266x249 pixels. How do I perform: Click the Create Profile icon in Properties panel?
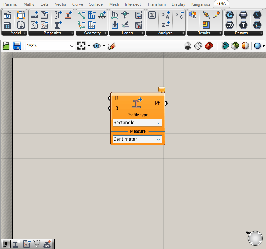pos(68,15)
